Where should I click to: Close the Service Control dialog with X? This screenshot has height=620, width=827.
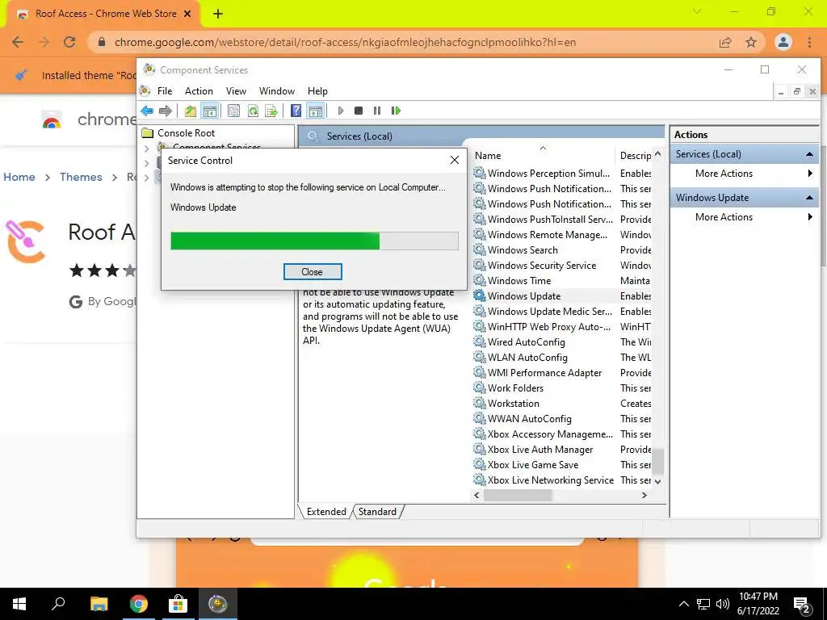(x=455, y=161)
